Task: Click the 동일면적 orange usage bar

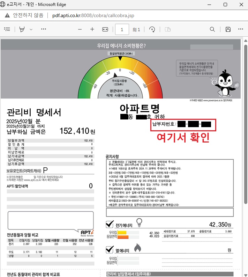Action: (x=123, y=237)
